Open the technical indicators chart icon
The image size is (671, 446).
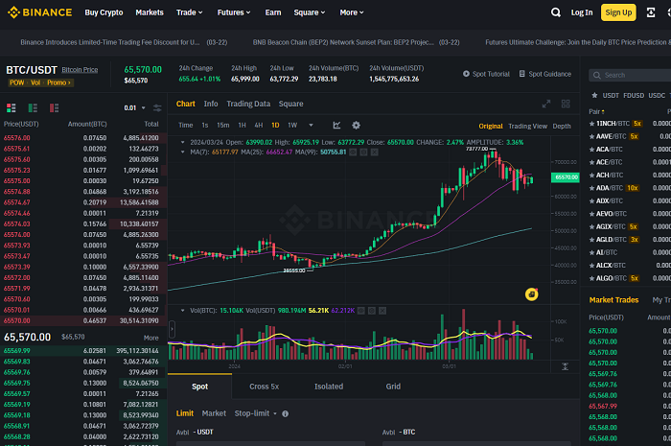[336, 125]
